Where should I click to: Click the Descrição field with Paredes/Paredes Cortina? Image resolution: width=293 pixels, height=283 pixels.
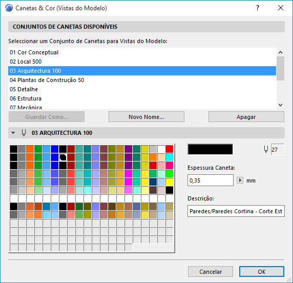click(x=236, y=211)
